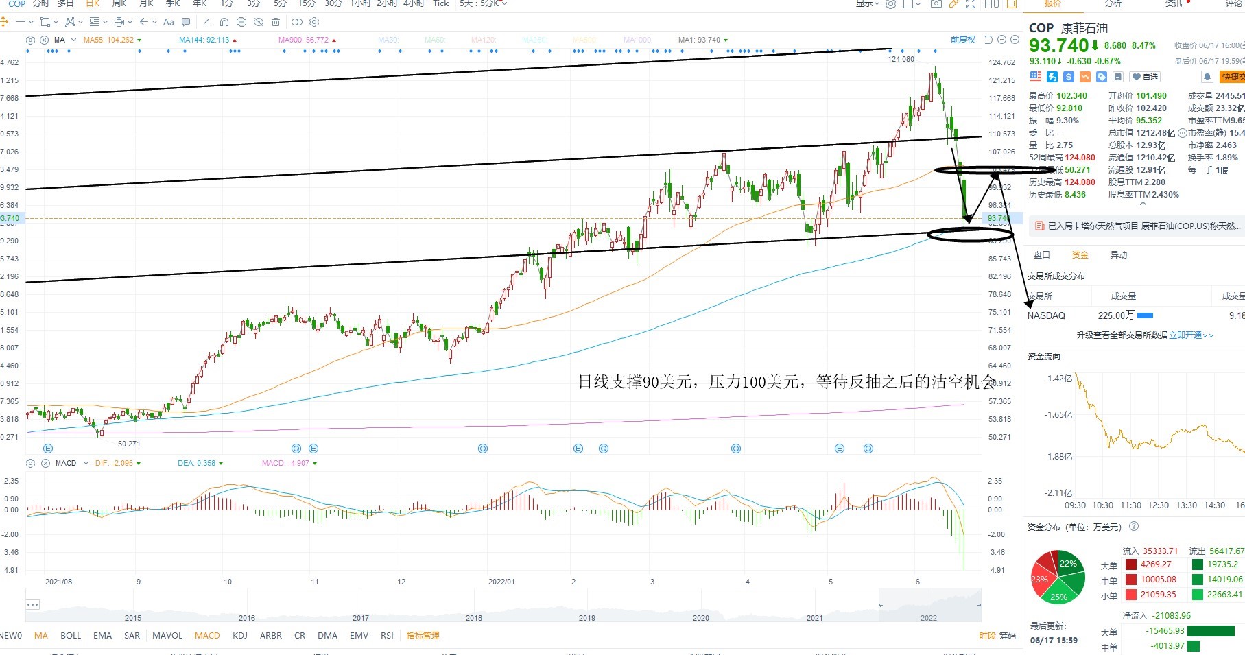Click the E earnings marker near 2021/08

[48, 449]
